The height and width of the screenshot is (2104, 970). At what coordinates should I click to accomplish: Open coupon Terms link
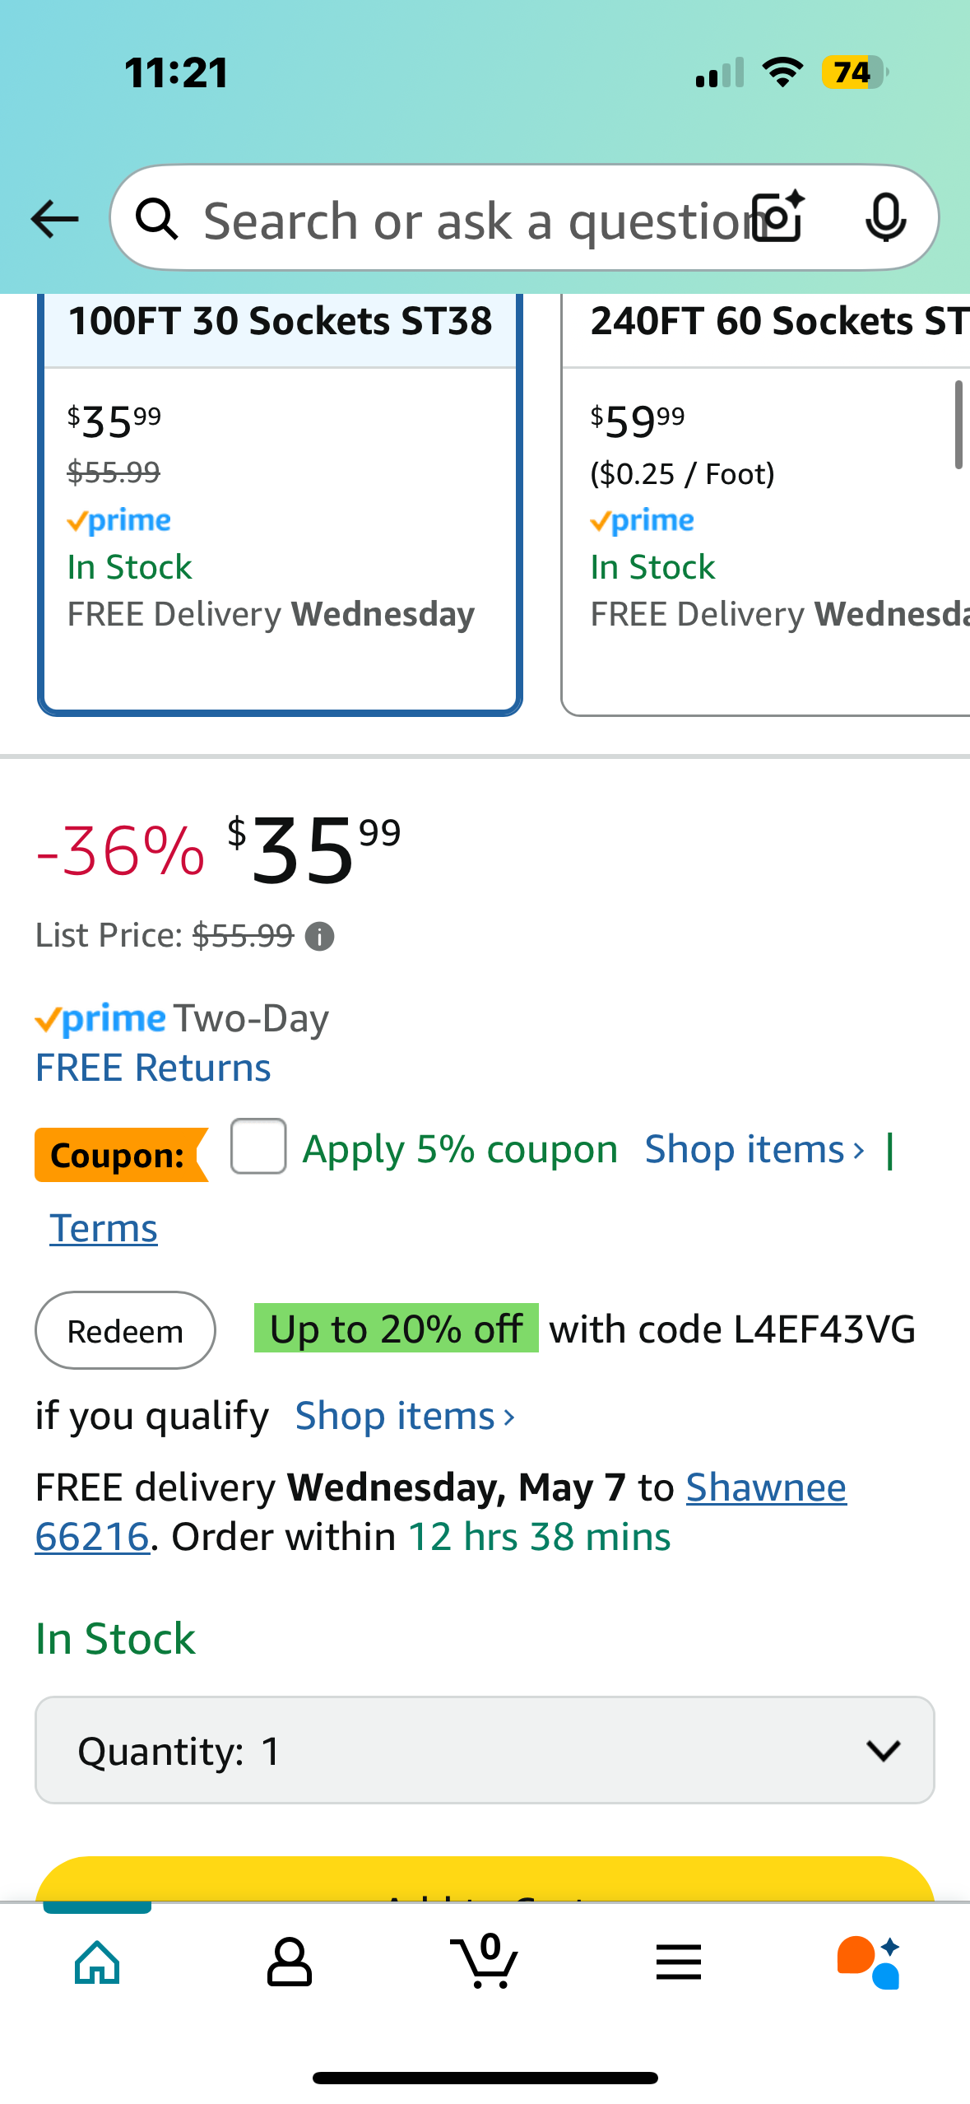pyautogui.click(x=104, y=1228)
